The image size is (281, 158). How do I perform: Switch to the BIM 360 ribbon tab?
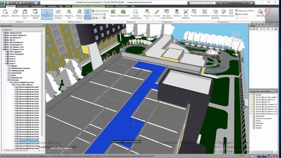coord(110,6)
